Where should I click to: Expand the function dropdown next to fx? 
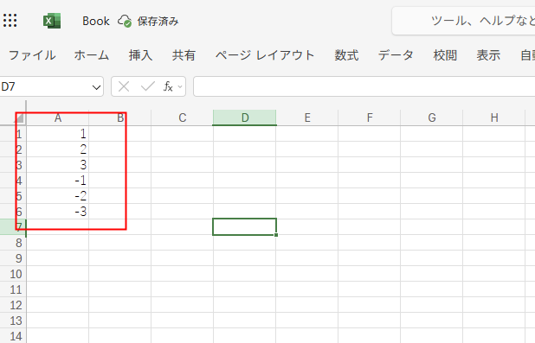click(x=180, y=87)
